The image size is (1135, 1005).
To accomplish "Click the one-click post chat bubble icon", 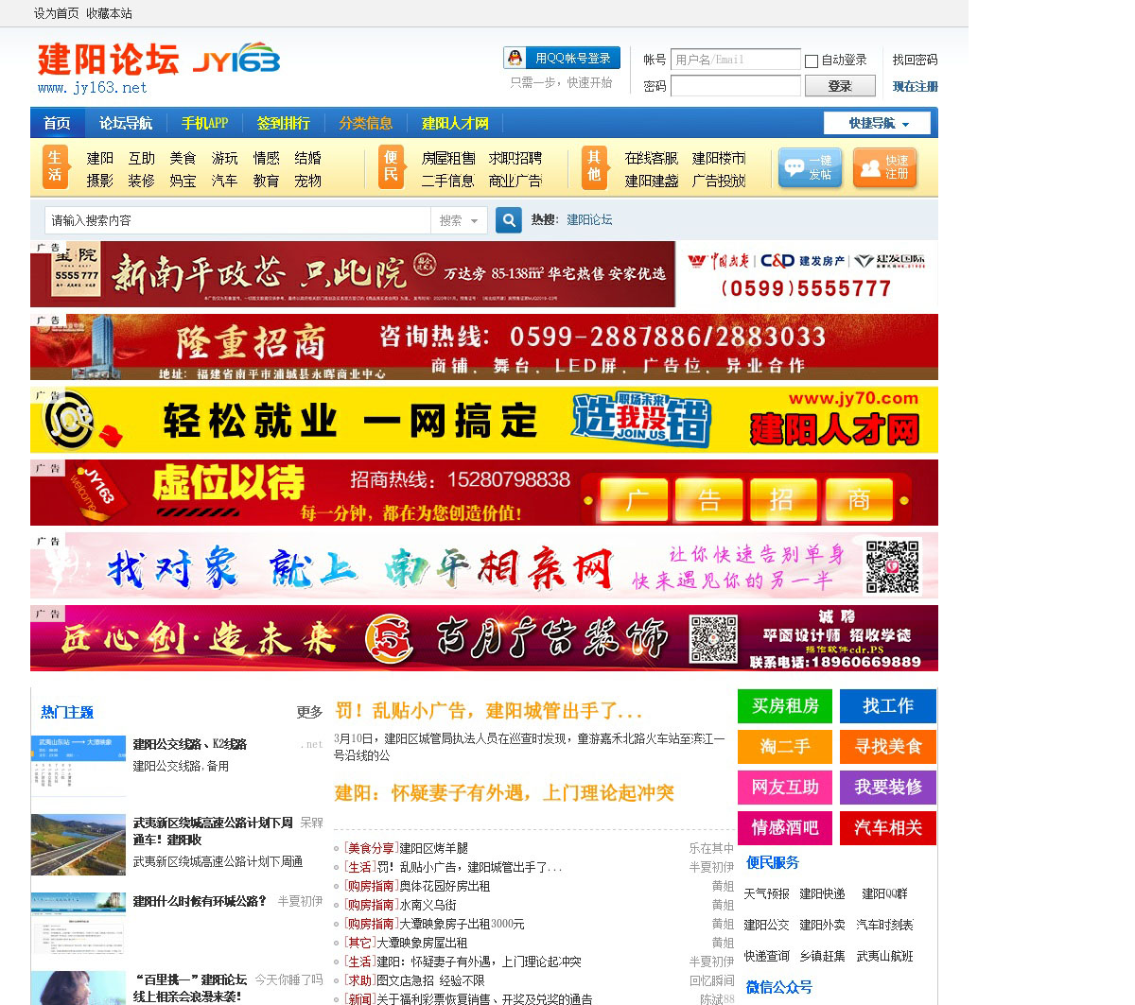I will click(x=810, y=168).
